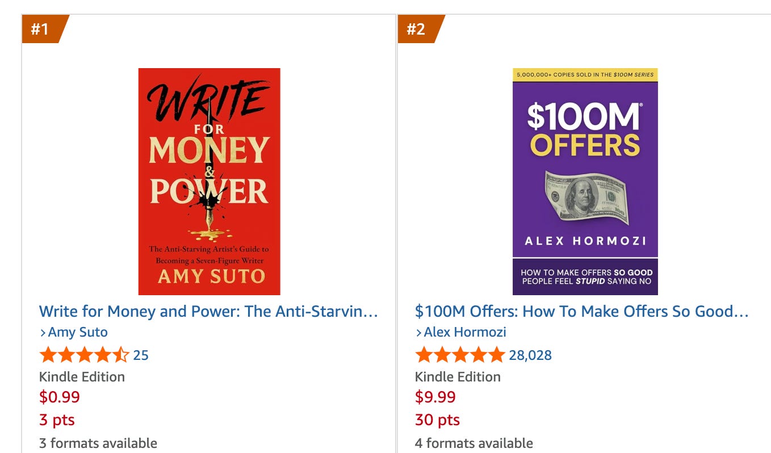
Task: Open the 25 reviews count
Action: click(x=141, y=355)
